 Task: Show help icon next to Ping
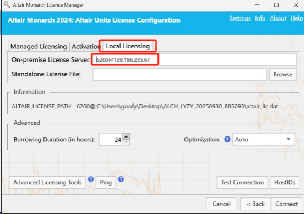pyautogui.click(x=121, y=179)
